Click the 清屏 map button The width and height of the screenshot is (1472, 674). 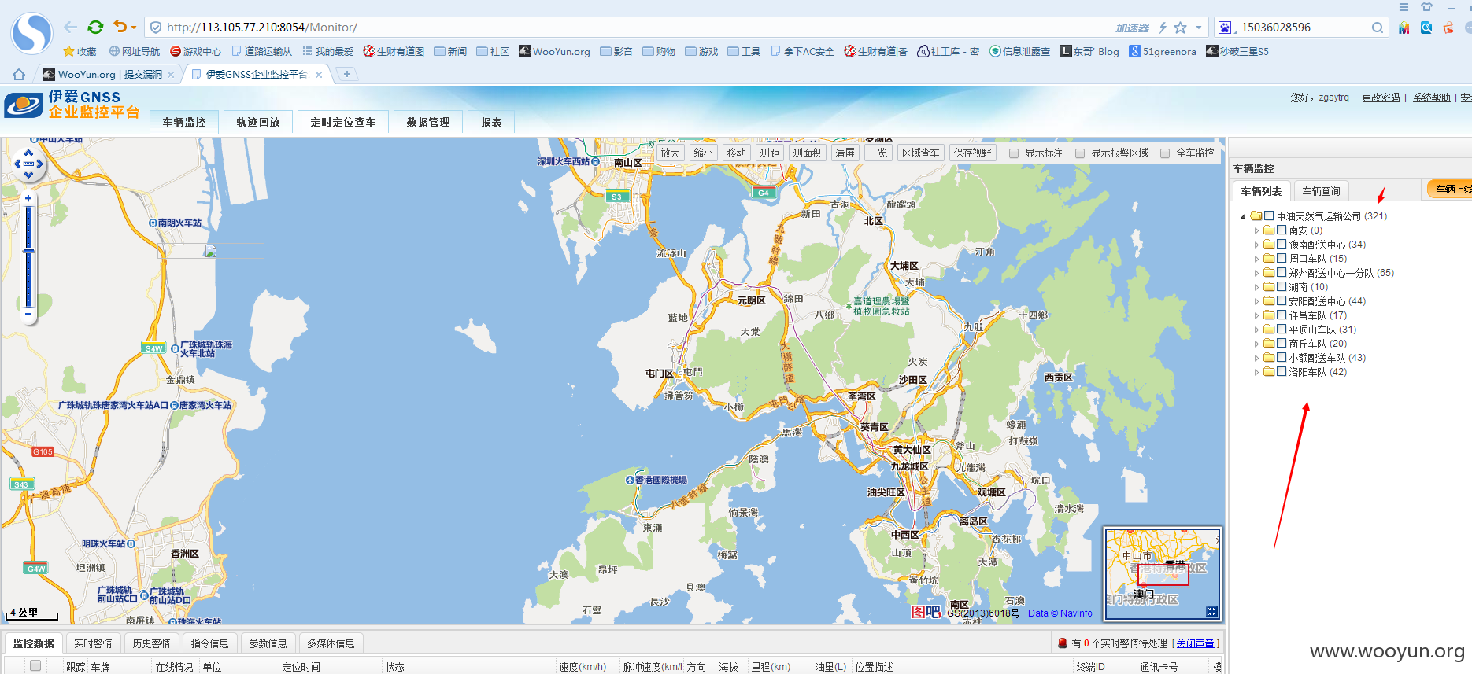[845, 153]
